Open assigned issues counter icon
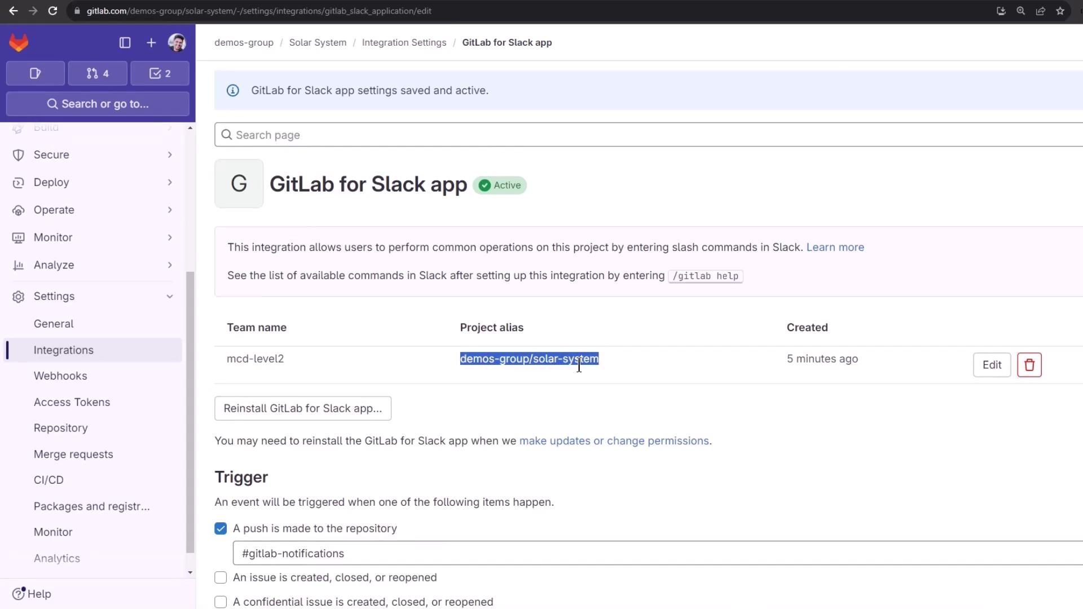The height and width of the screenshot is (609, 1083). [x=35, y=73]
